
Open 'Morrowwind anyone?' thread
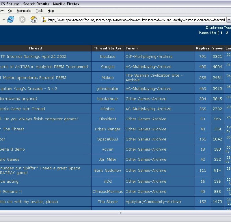(18, 99)
